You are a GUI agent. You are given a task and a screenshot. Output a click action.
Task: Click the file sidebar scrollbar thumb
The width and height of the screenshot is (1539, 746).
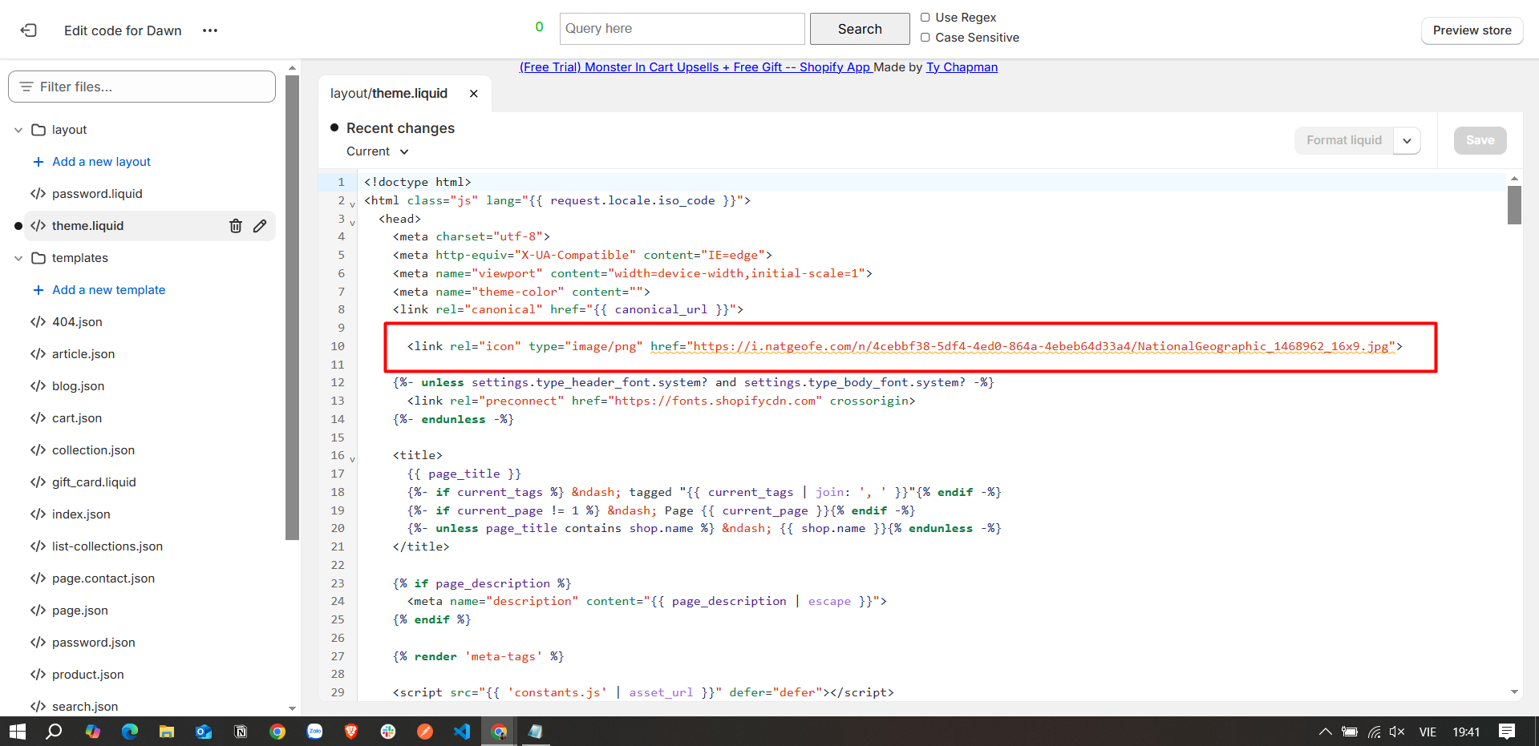292,308
